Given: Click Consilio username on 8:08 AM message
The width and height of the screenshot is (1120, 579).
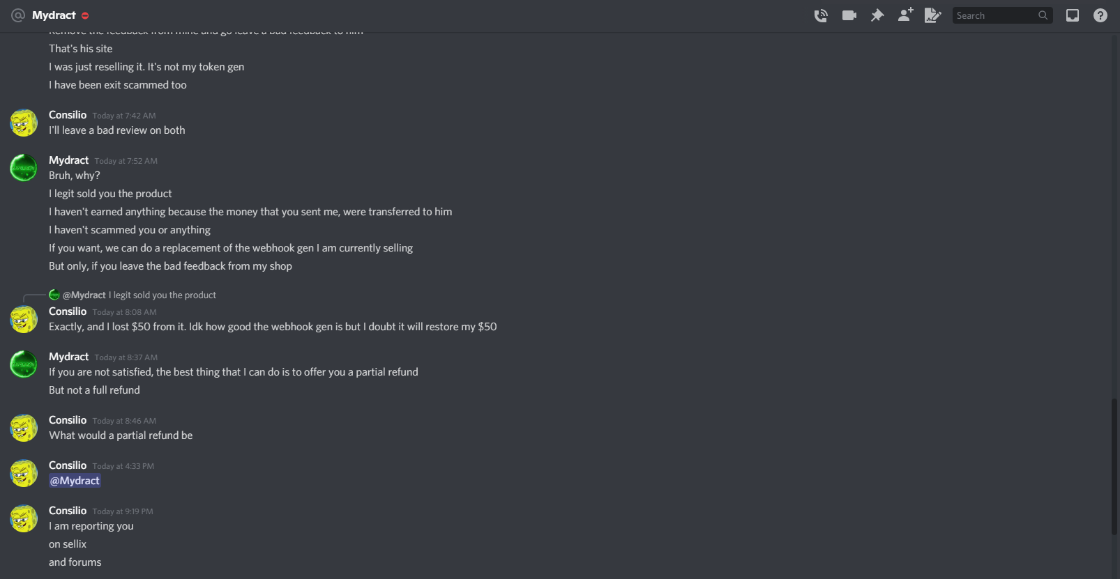Looking at the screenshot, I should [68, 311].
